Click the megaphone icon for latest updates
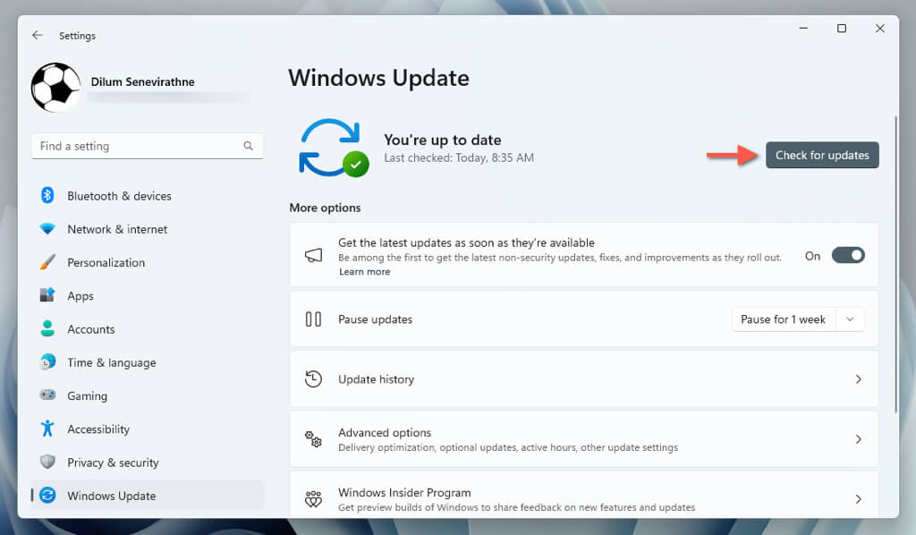916x535 pixels. [314, 255]
